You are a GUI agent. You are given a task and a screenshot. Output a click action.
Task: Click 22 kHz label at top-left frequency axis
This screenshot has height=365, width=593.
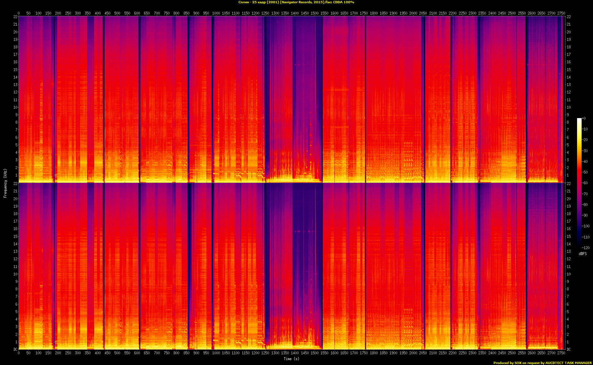15,17
